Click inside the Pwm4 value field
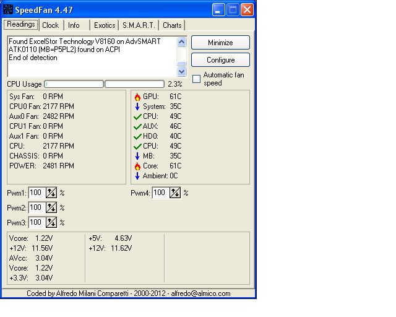This screenshot has width=396, height=317. tap(161, 193)
